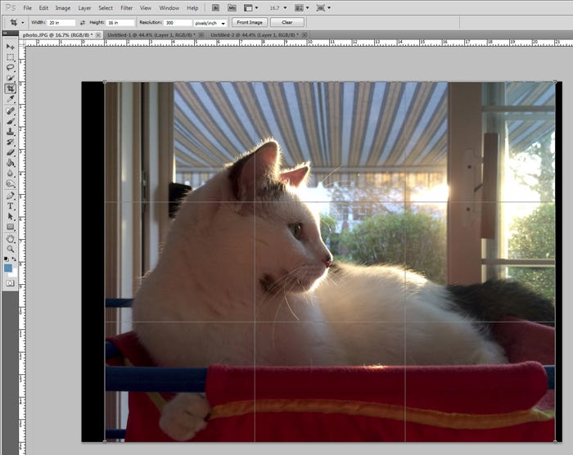573x455 pixels.
Task: Open the File menu
Action: (x=27, y=7)
